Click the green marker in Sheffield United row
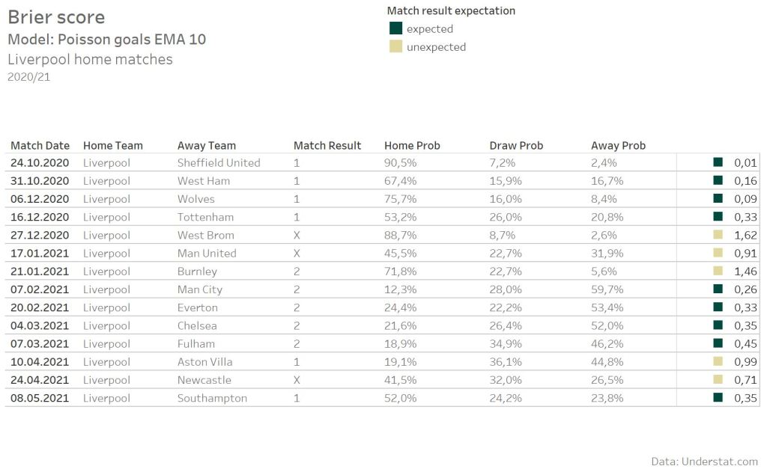This screenshot has height=472, width=767. click(718, 162)
